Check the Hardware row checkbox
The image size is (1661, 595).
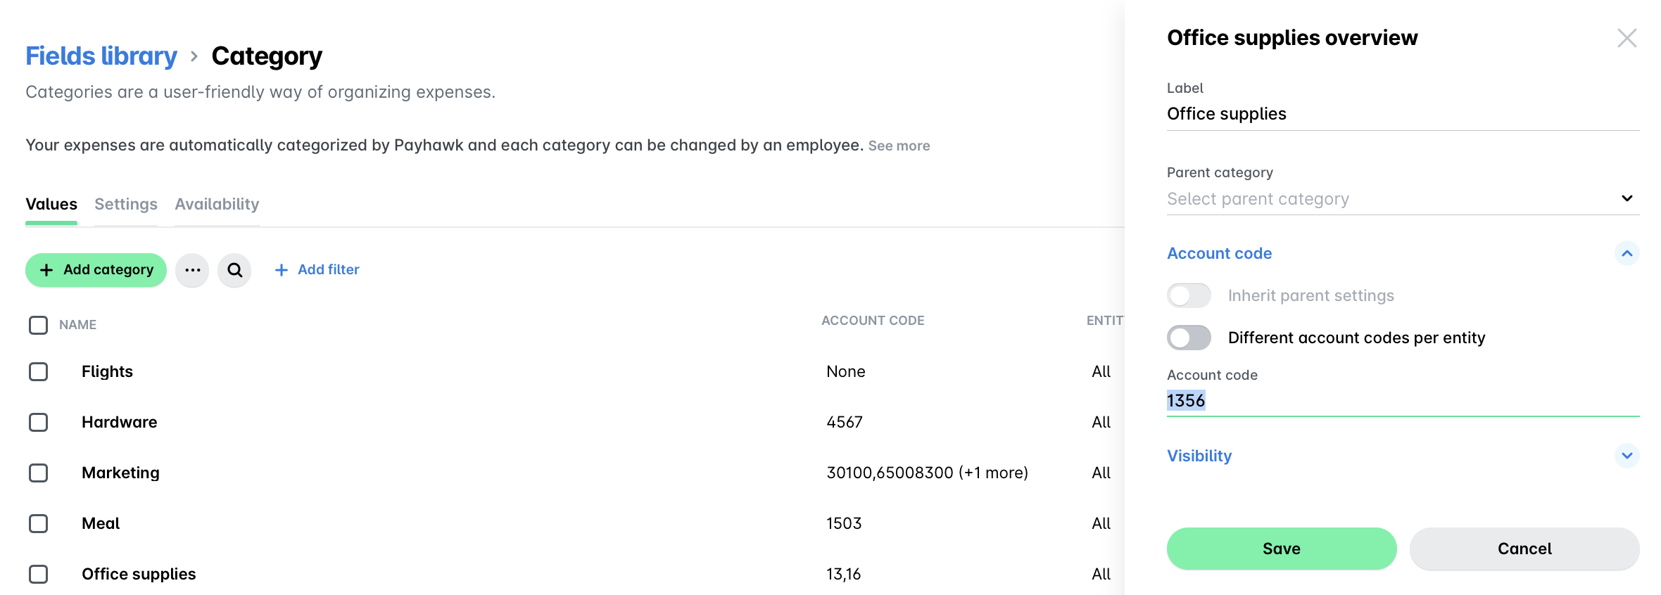coord(38,422)
